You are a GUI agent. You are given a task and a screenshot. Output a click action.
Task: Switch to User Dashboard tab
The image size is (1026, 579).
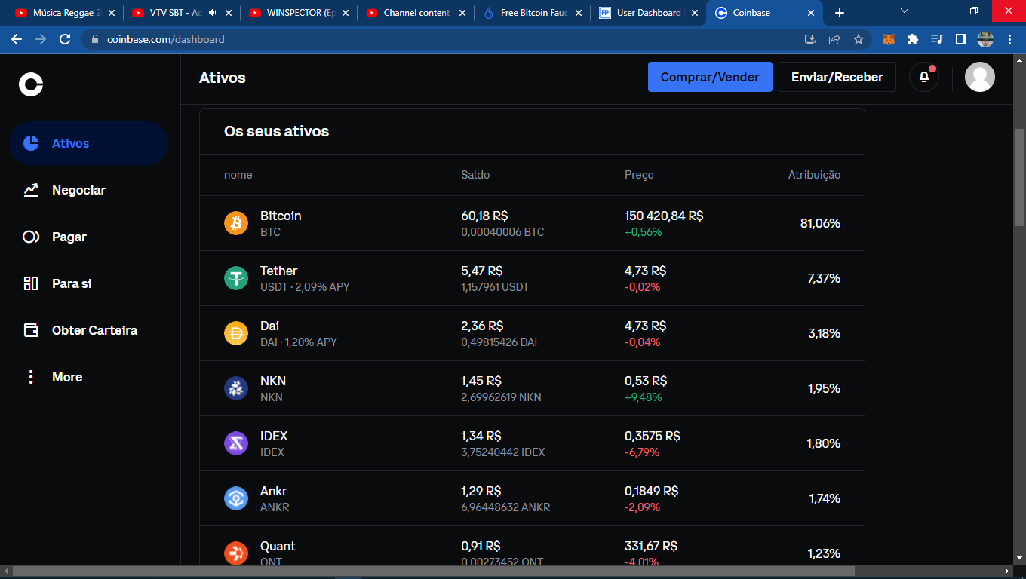tap(650, 13)
